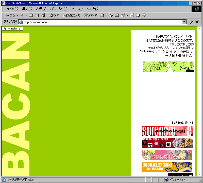Click the Internet Explorer icon in the title bar
Screen dimensions: 203x183
pyautogui.click(x=3, y=3)
